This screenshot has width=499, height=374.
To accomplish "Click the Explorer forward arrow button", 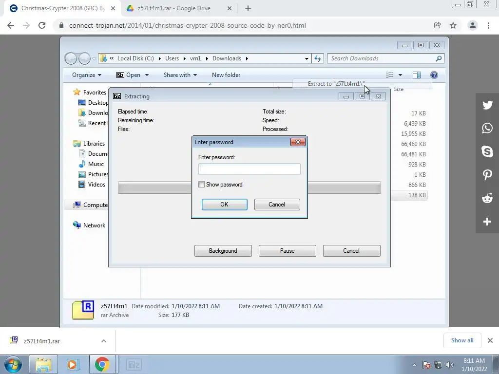I will point(84,58).
